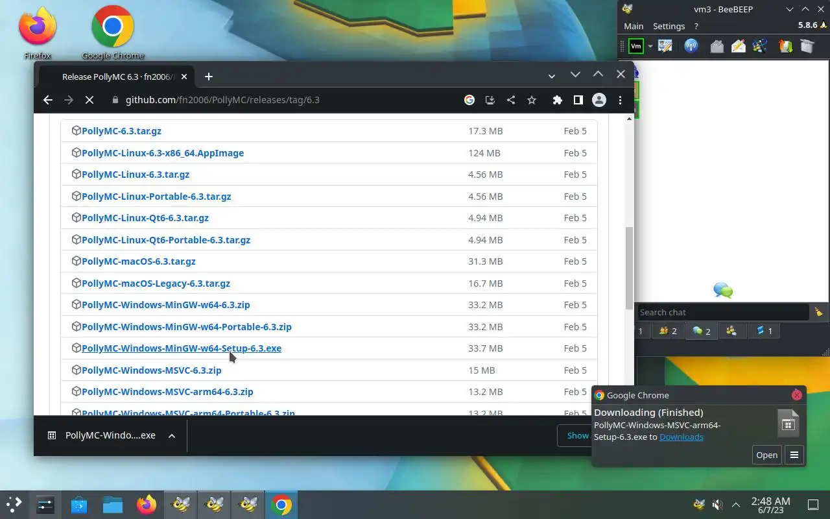The width and height of the screenshot is (830, 519).
Task: Click BeeBEEP green Vm avatar
Action: [636, 46]
